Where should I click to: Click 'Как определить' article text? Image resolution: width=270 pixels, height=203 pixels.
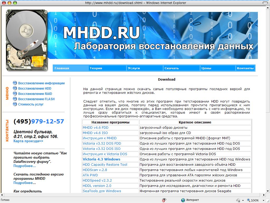click(x=28, y=191)
